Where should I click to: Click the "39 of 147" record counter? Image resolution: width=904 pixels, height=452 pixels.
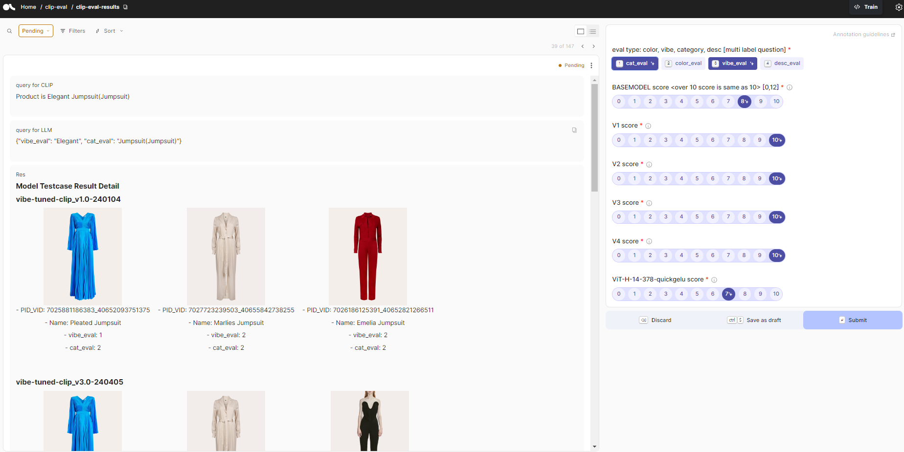tap(563, 46)
